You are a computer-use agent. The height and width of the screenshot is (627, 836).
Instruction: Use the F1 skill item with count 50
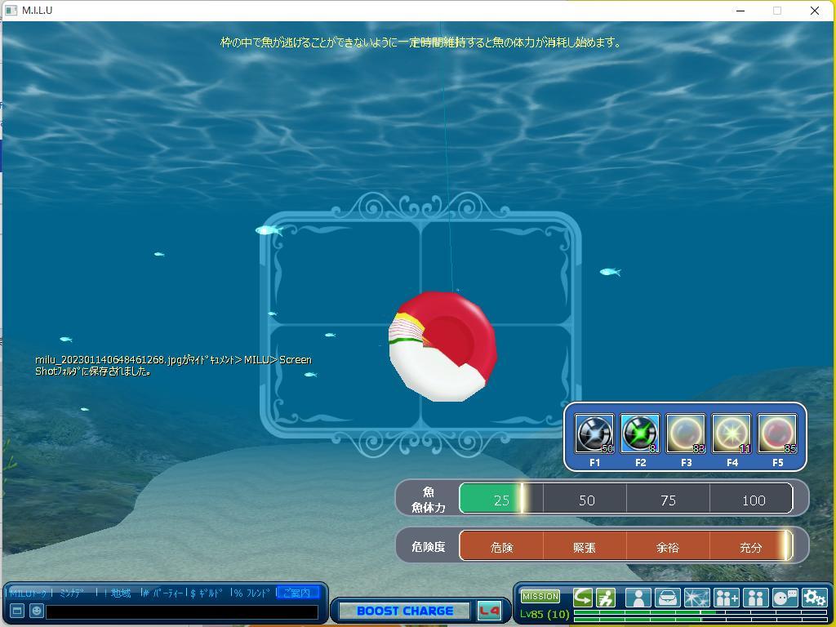[x=594, y=434]
